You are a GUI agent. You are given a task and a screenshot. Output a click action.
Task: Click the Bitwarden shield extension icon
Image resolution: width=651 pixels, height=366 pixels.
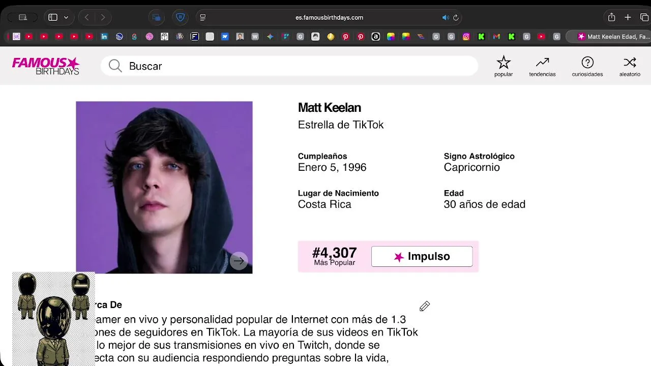click(x=180, y=17)
